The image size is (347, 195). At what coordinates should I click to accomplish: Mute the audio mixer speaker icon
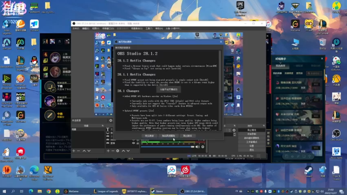(x=197, y=147)
